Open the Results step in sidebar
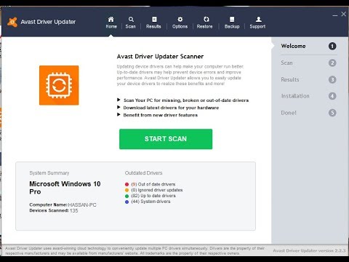This screenshot has height=262, width=349. click(290, 79)
